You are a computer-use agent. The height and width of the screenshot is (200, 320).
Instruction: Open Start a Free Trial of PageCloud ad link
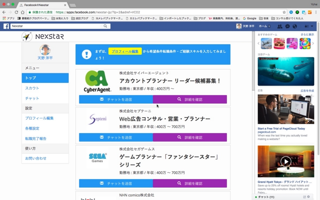[281, 128]
